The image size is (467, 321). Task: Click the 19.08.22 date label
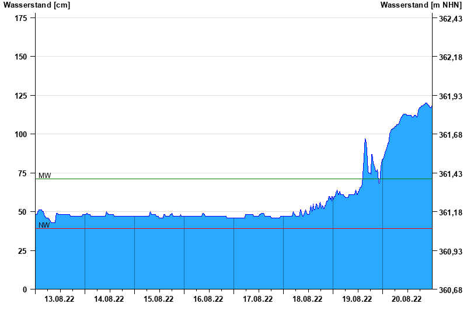click(x=357, y=299)
